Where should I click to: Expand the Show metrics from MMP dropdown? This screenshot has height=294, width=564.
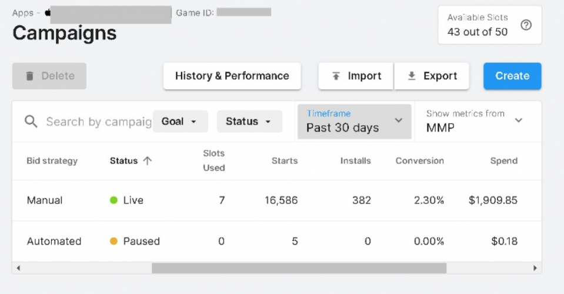coord(475,122)
